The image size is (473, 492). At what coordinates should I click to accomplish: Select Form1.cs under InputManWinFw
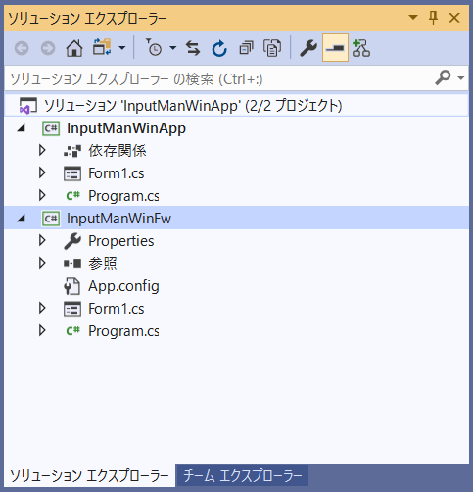point(117,309)
